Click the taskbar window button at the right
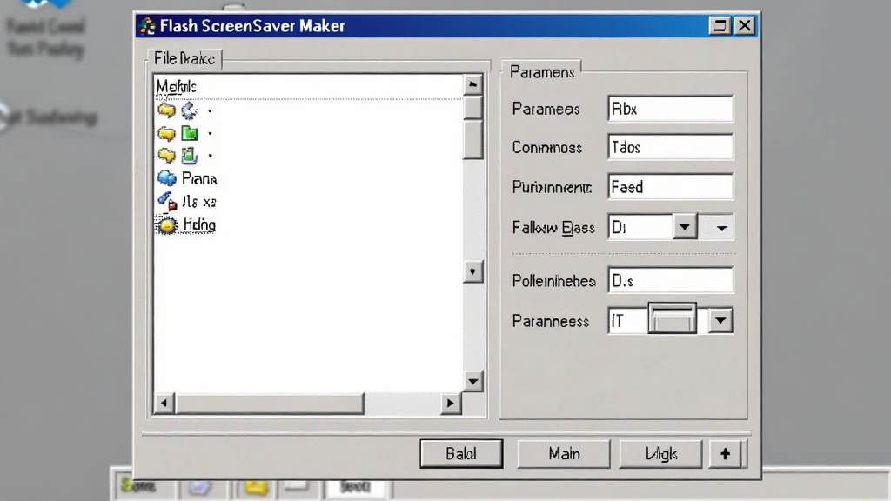The height and width of the screenshot is (501, 891). coord(356,487)
